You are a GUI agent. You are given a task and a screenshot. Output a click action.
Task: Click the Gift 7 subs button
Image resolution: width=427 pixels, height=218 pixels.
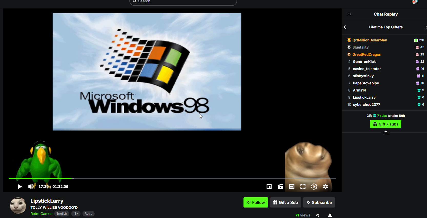386,124
